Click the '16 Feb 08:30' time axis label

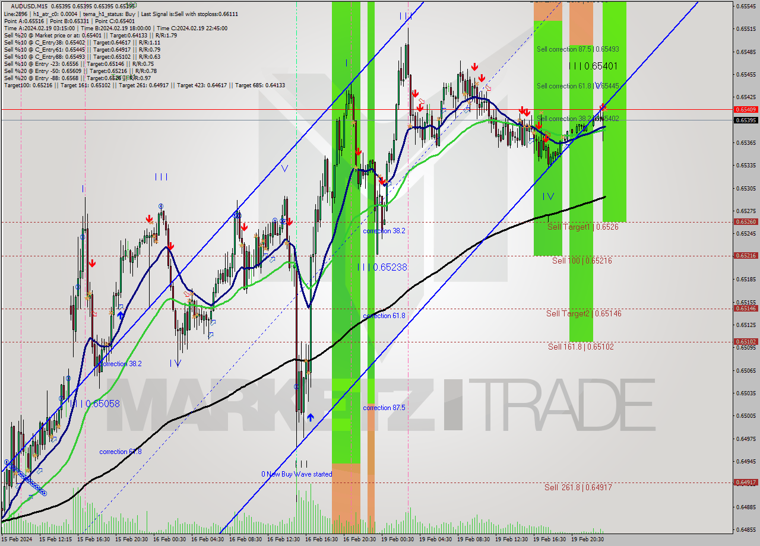click(x=245, y=539)
